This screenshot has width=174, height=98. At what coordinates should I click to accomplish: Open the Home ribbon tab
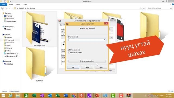click(x=11, y=5)
